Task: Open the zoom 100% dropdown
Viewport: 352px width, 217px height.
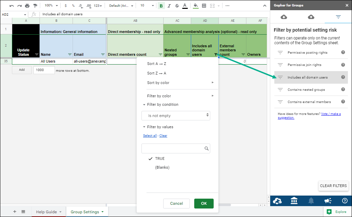Action: [x=51, y=5]
